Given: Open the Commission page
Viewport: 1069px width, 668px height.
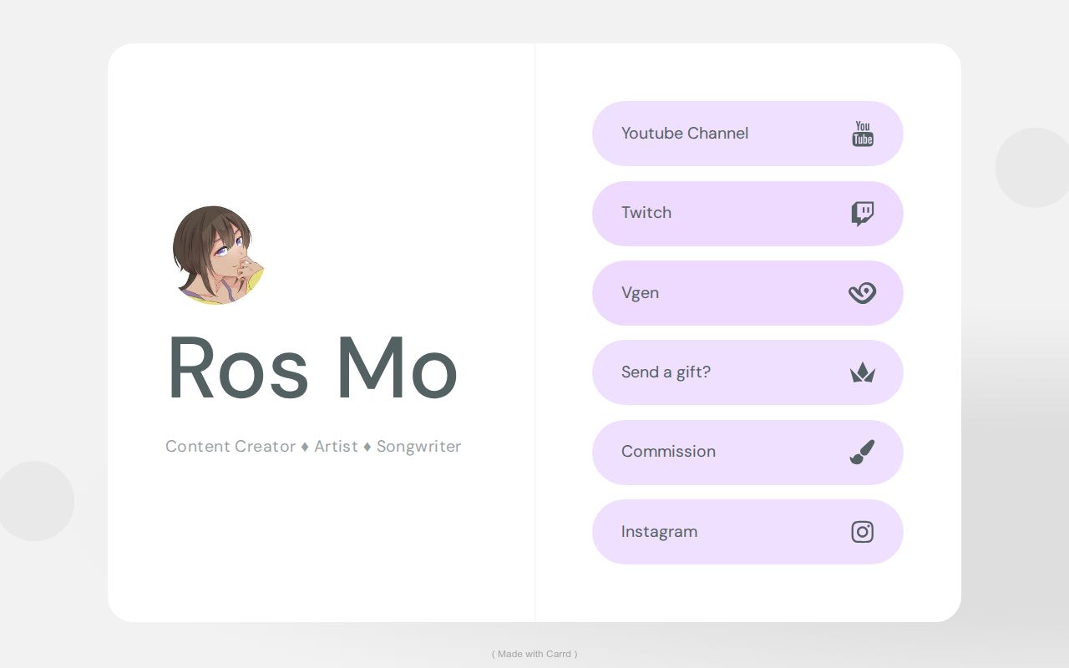Looking at the screenshot, I should (747, 452).
